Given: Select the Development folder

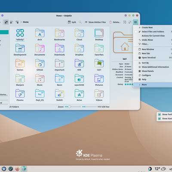Looking at the screenshot, I should point(20,50).
